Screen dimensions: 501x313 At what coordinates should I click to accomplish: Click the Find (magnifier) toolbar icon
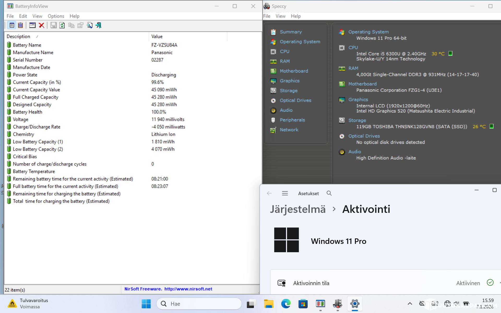[90, 25]
